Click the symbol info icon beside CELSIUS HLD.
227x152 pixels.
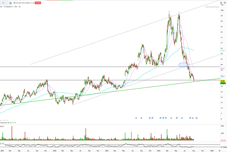click(14, 3)
